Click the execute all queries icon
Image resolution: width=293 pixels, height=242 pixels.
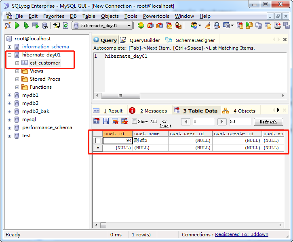point(26,25)
